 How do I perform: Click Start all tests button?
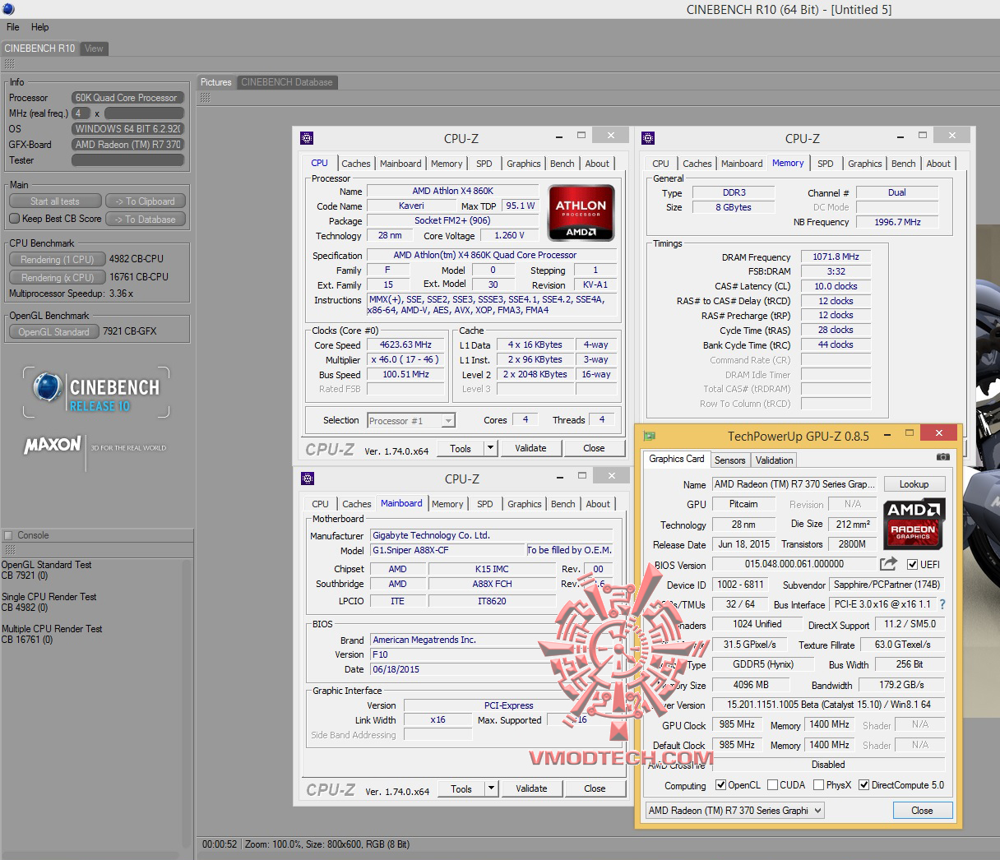(55, 201)
